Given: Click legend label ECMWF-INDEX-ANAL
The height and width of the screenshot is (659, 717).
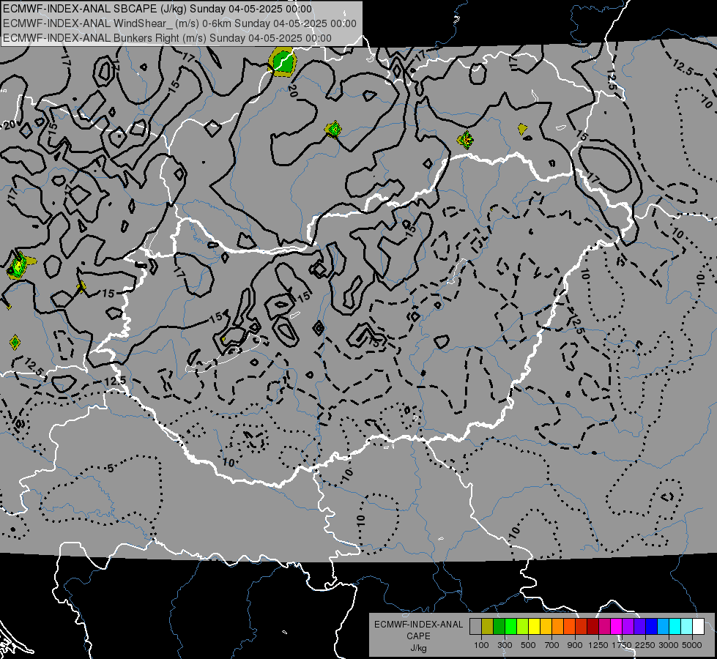Looking at the screenshot, I should click(418, 625).
